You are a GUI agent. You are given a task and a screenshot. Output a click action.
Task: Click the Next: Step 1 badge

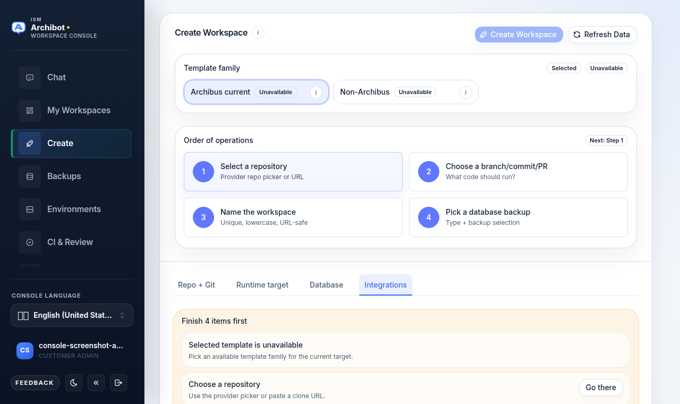pyautogui.click(x=606, y=140)
